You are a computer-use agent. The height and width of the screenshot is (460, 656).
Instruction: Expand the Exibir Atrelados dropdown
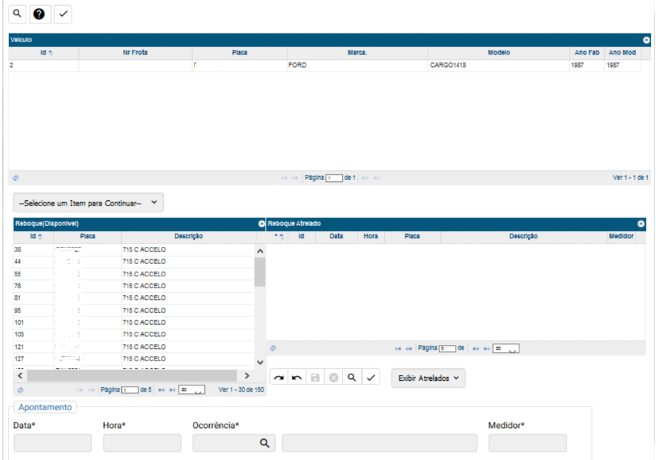(428, 378)
